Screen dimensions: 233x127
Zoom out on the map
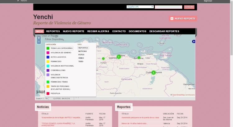[39, 42]
